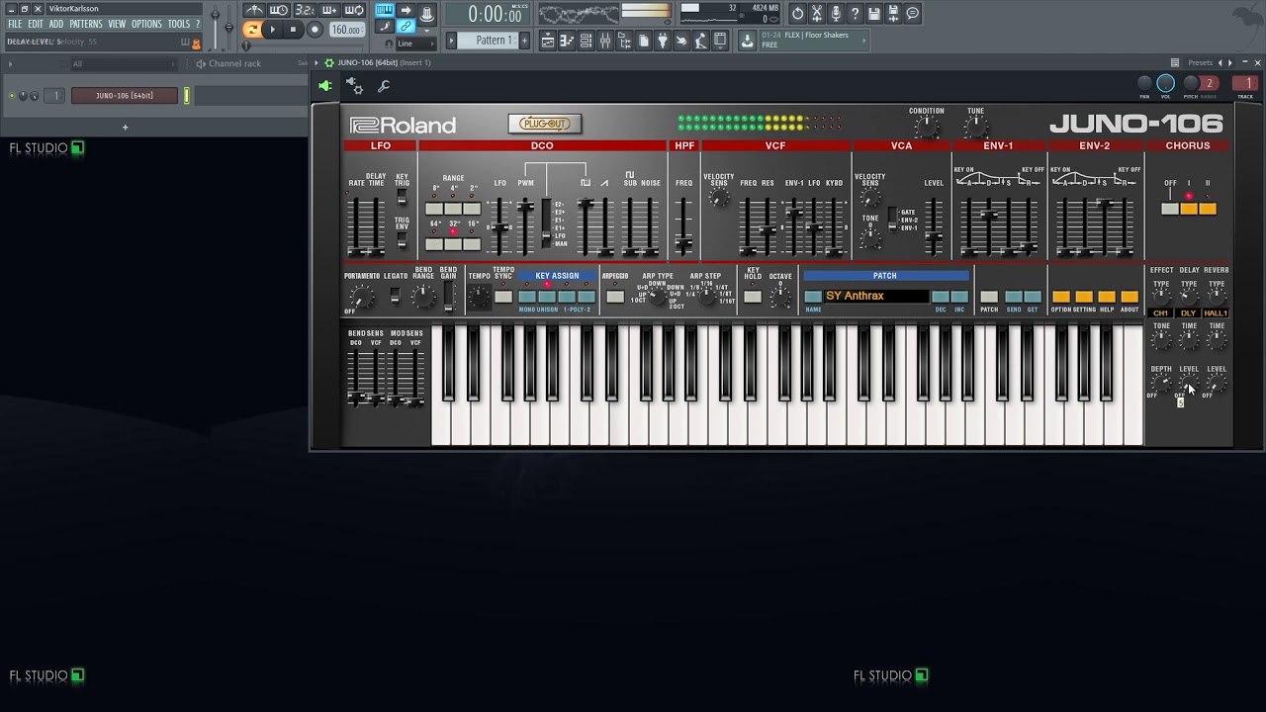Toggle the wait-for-input icon
1266x712 pixels.
pyautogui.click(x=279, y=11)
